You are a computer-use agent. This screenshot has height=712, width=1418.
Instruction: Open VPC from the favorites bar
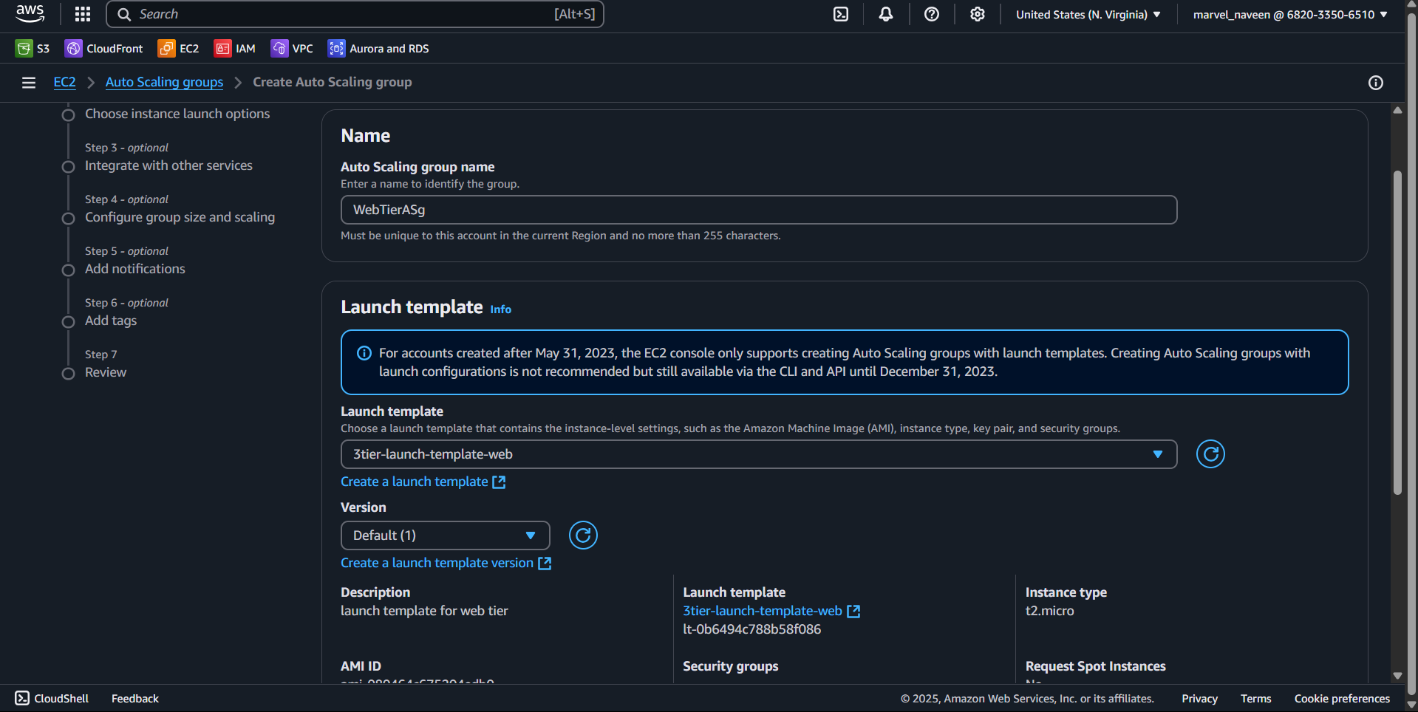click(292, 49)
